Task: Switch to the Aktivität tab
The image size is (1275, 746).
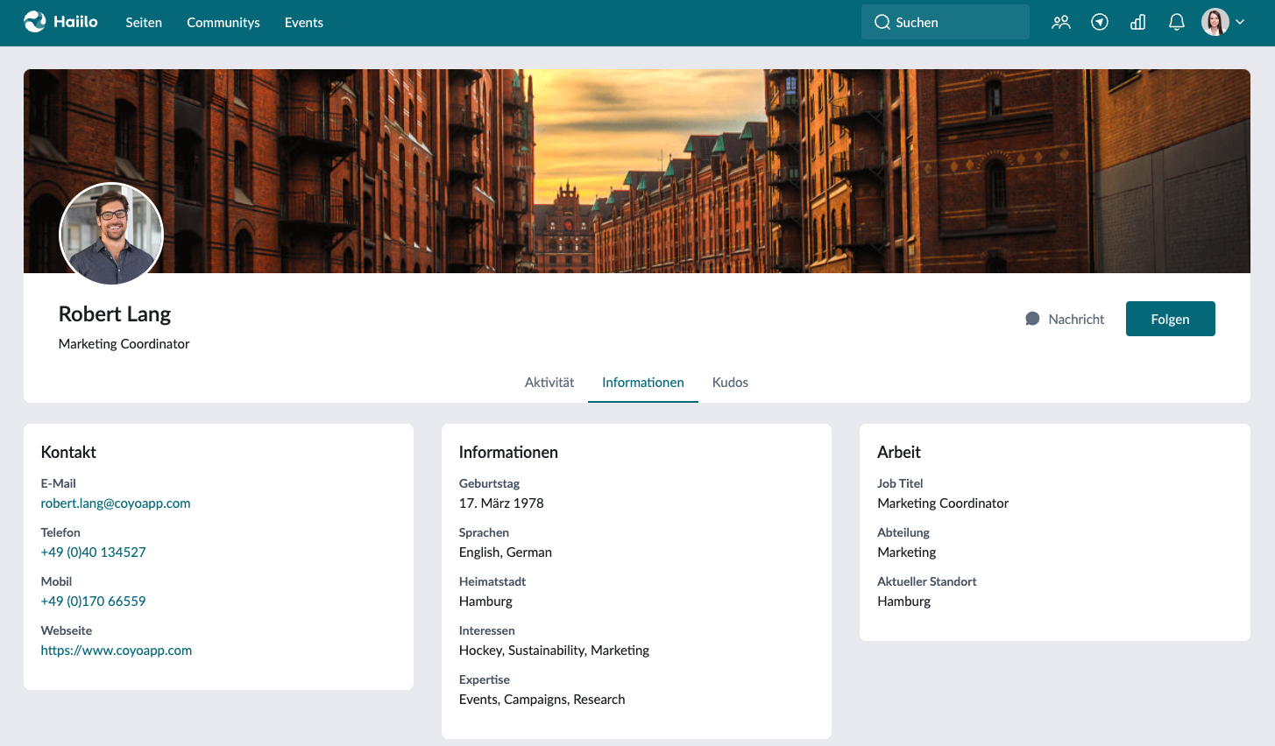Action: coord(549,383)
